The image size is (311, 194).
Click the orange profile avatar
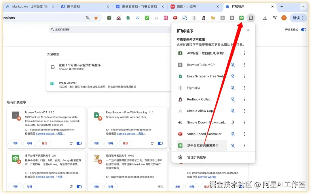pos(284,18)
